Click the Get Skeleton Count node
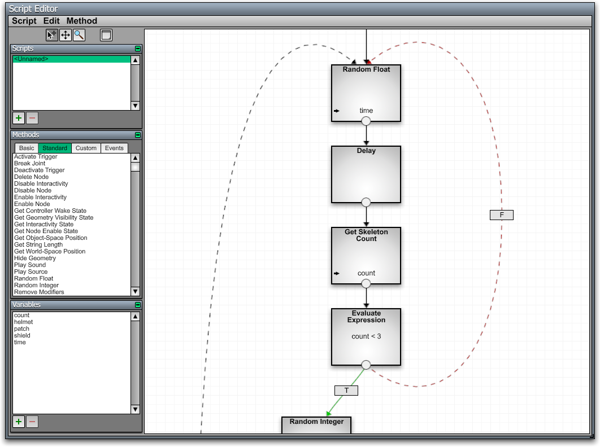 point(366,256)
